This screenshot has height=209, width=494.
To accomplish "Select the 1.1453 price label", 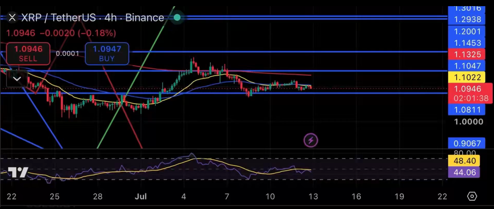I will (x=467, y=43).
